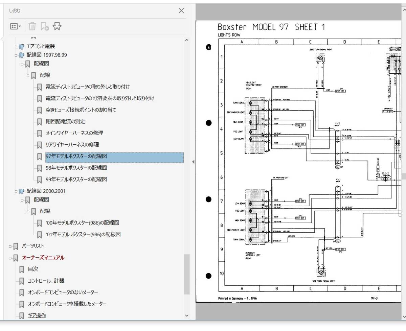Select the 配線図 bookmark label under 配線図 1997.98.99
The width and height of the screenshot is (406, 331).
pyautogui.click(x=42, y=63)
